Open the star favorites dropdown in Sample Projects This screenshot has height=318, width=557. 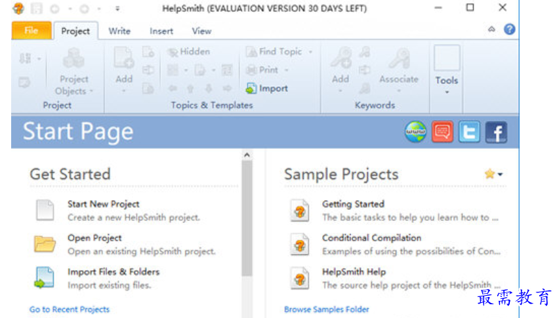click(494, 174)
